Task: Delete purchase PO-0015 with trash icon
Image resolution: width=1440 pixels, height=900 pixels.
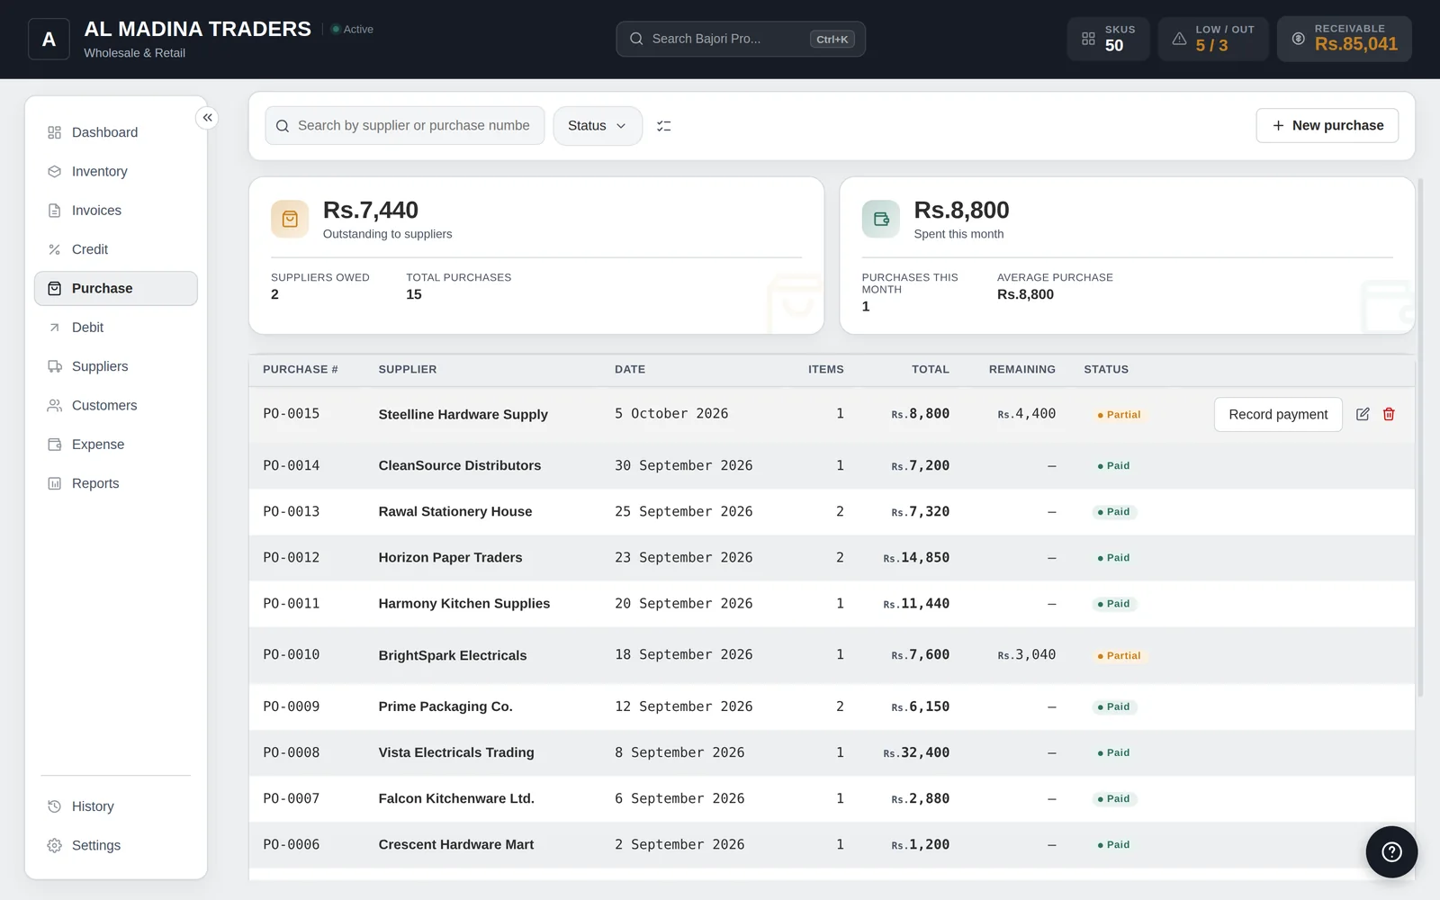Action: (x=1389, y=414)
